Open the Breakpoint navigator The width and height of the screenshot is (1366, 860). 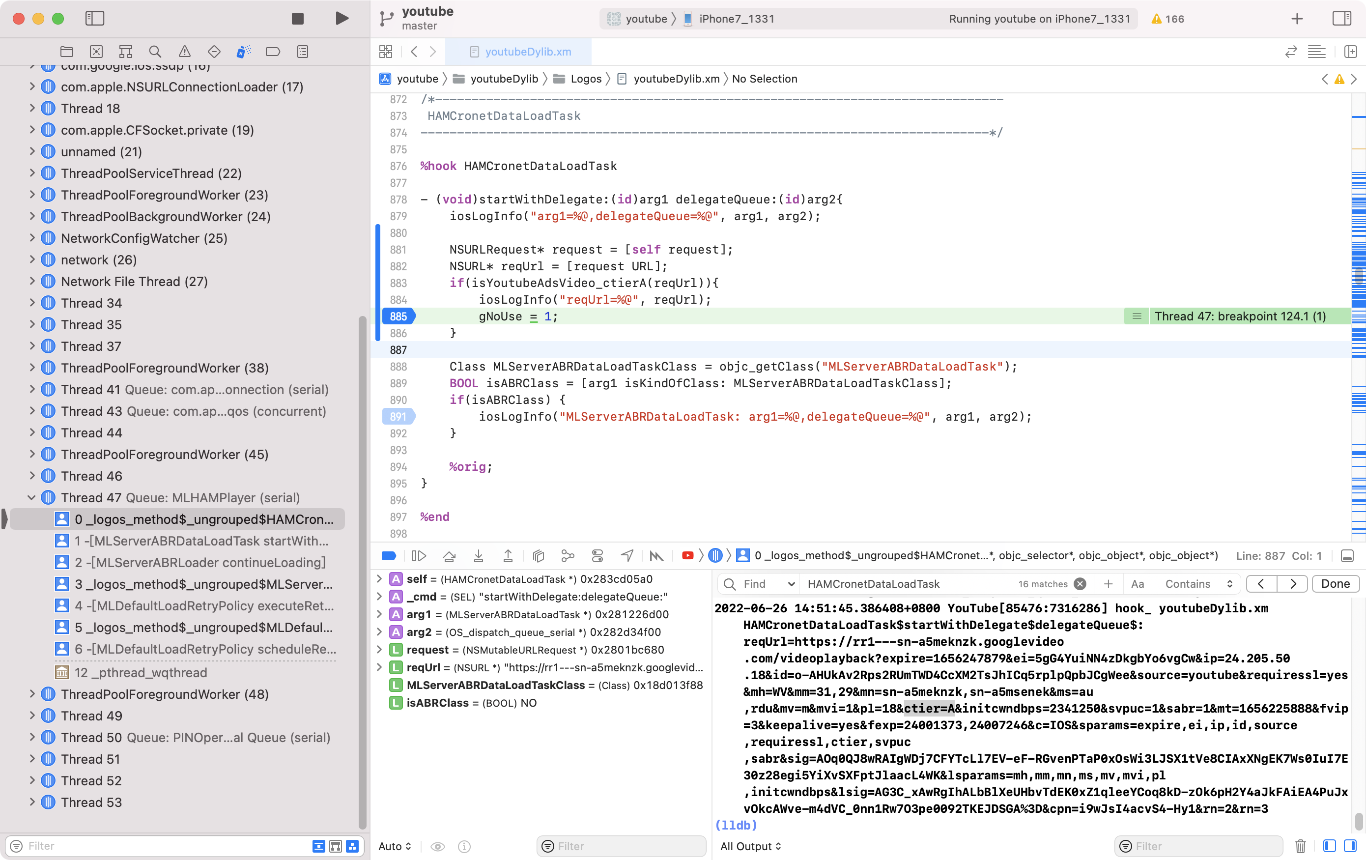(273, 52)
